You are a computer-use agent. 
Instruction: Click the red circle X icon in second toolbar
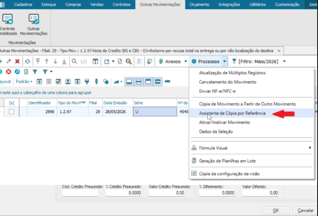(x=8, y=71)
